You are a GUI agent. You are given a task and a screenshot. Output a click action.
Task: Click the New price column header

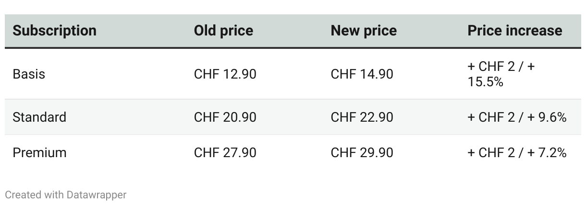[364, 31]
